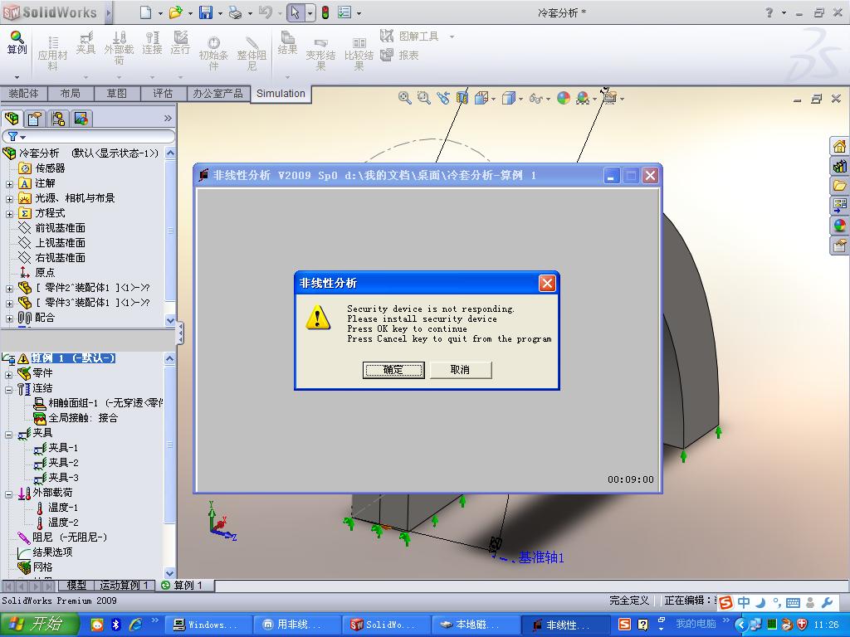Click the Print icon

tap(235, 12)
